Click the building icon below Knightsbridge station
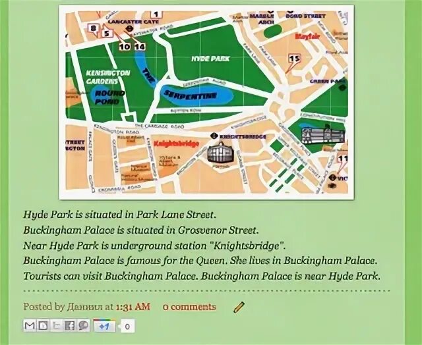Image resolution: width=422 pixels, height=345 pixels. [220, 152]
